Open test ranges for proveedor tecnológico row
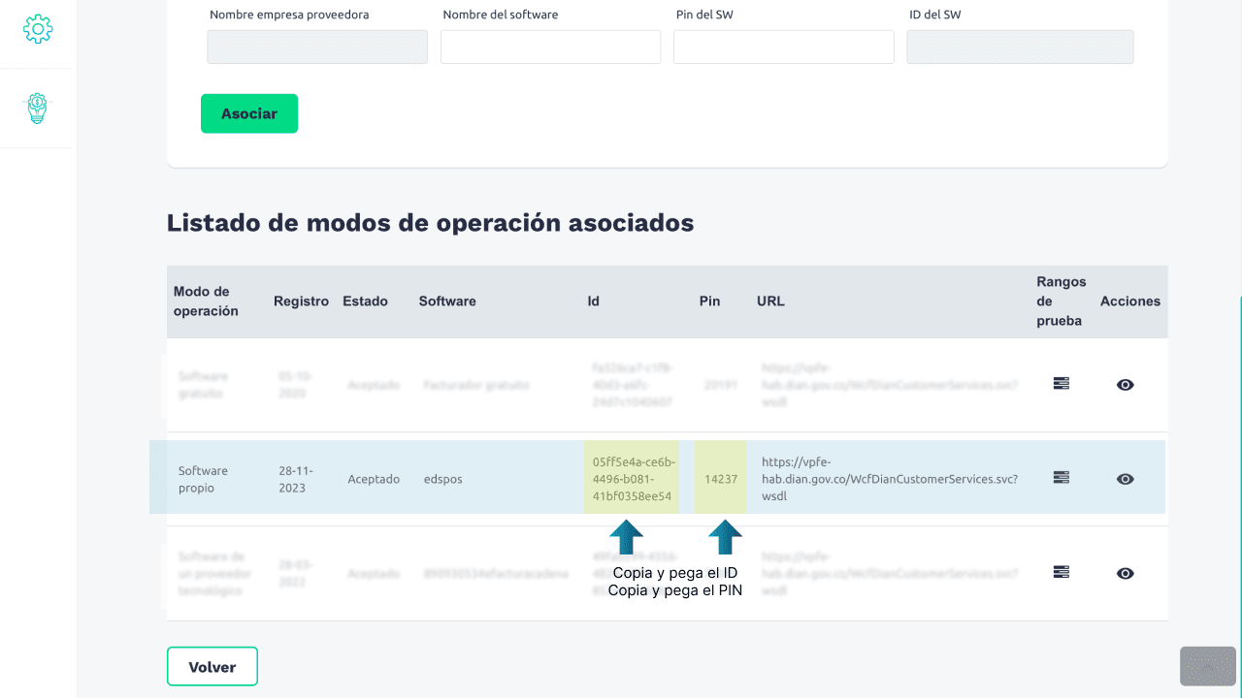Screen dimensions: 1242x698 [x=1062, y=572]
